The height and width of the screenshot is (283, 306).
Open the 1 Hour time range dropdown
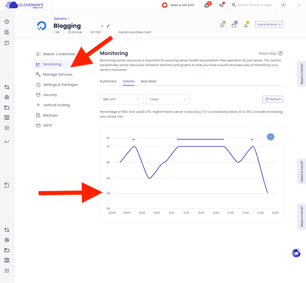point(168,99)
